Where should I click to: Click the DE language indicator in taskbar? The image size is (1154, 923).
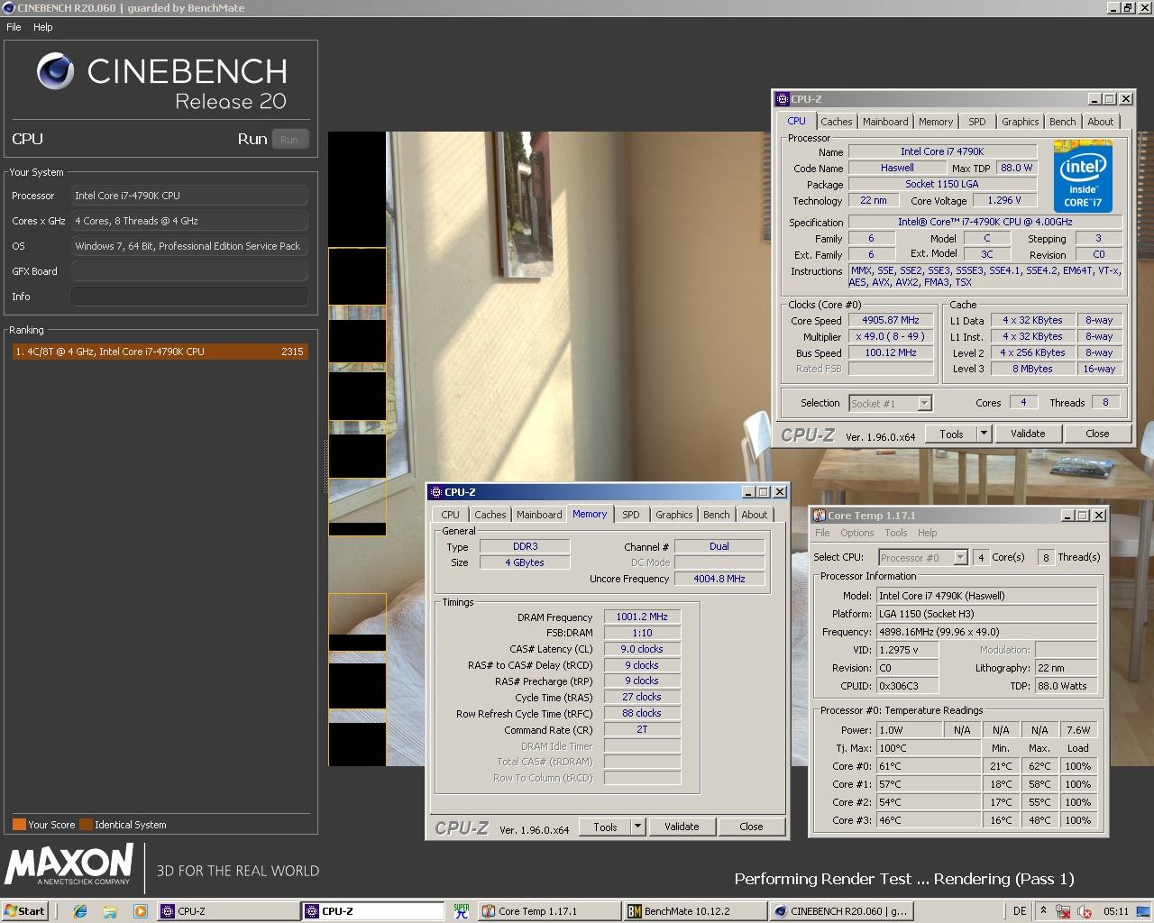click(x=1020, y=911)
